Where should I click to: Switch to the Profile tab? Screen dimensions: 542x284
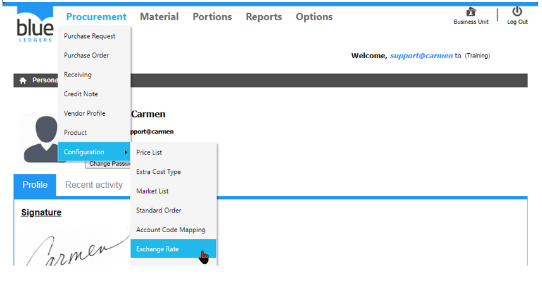pyautogui.click(x=35, y=185)
